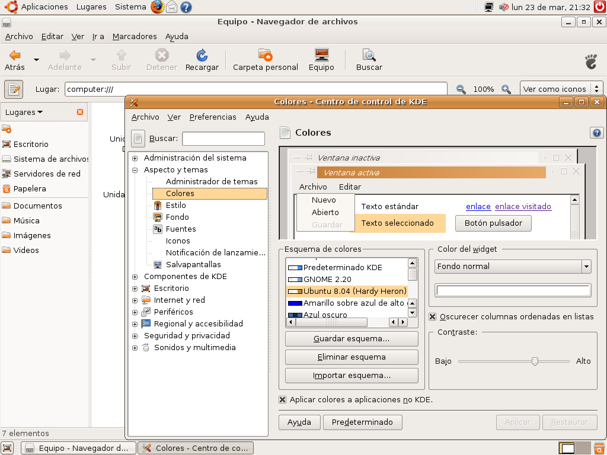
Task: Click the Recargar reload icon
Action: pyautogui.click(x=202, y=55)
